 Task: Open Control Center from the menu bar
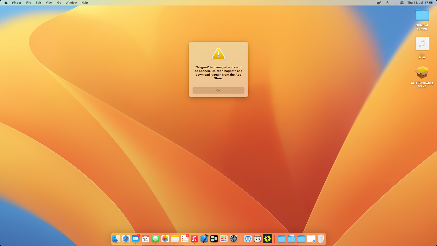[402, 3]
